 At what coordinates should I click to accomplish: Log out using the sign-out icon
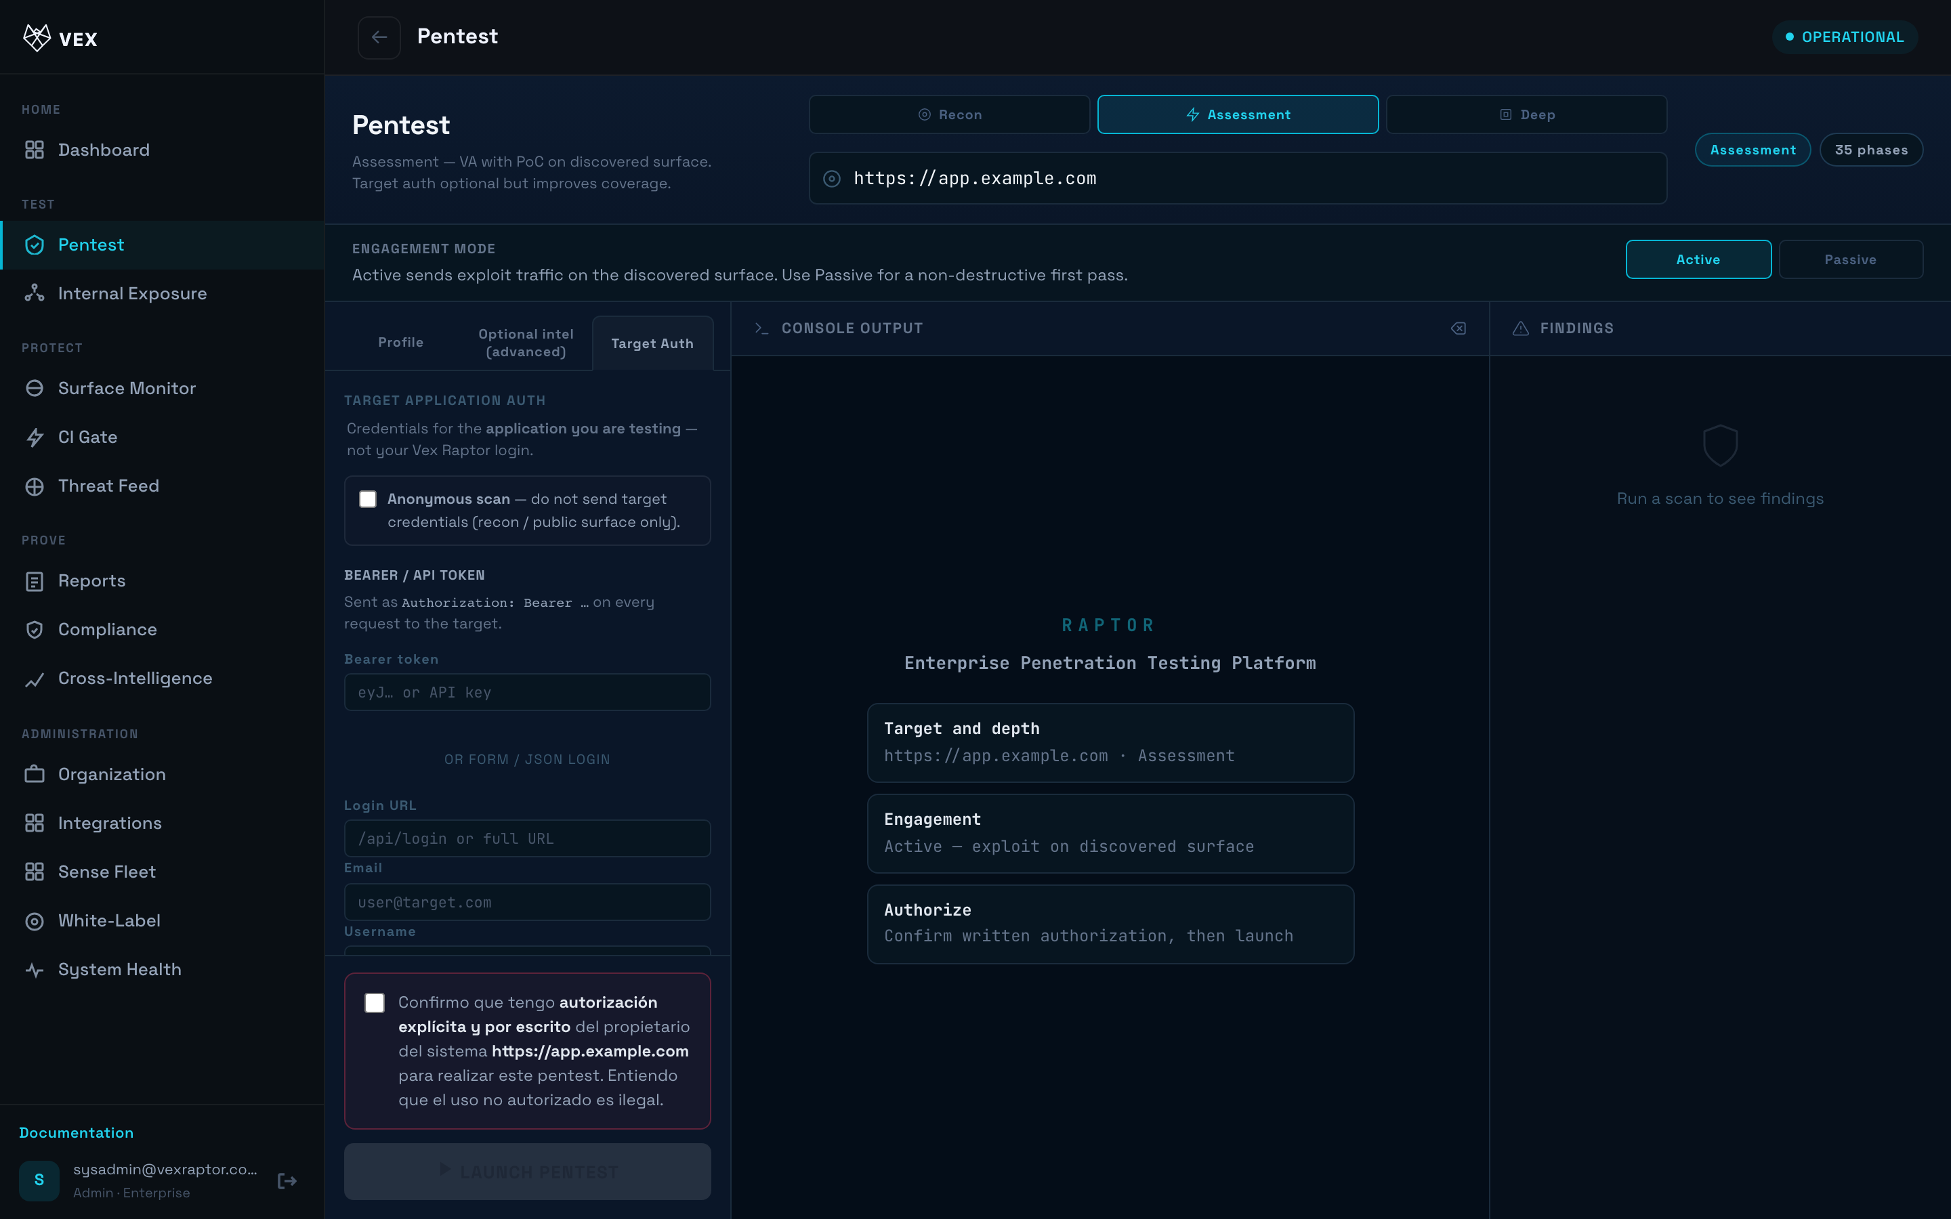[x=287, y=1181]
